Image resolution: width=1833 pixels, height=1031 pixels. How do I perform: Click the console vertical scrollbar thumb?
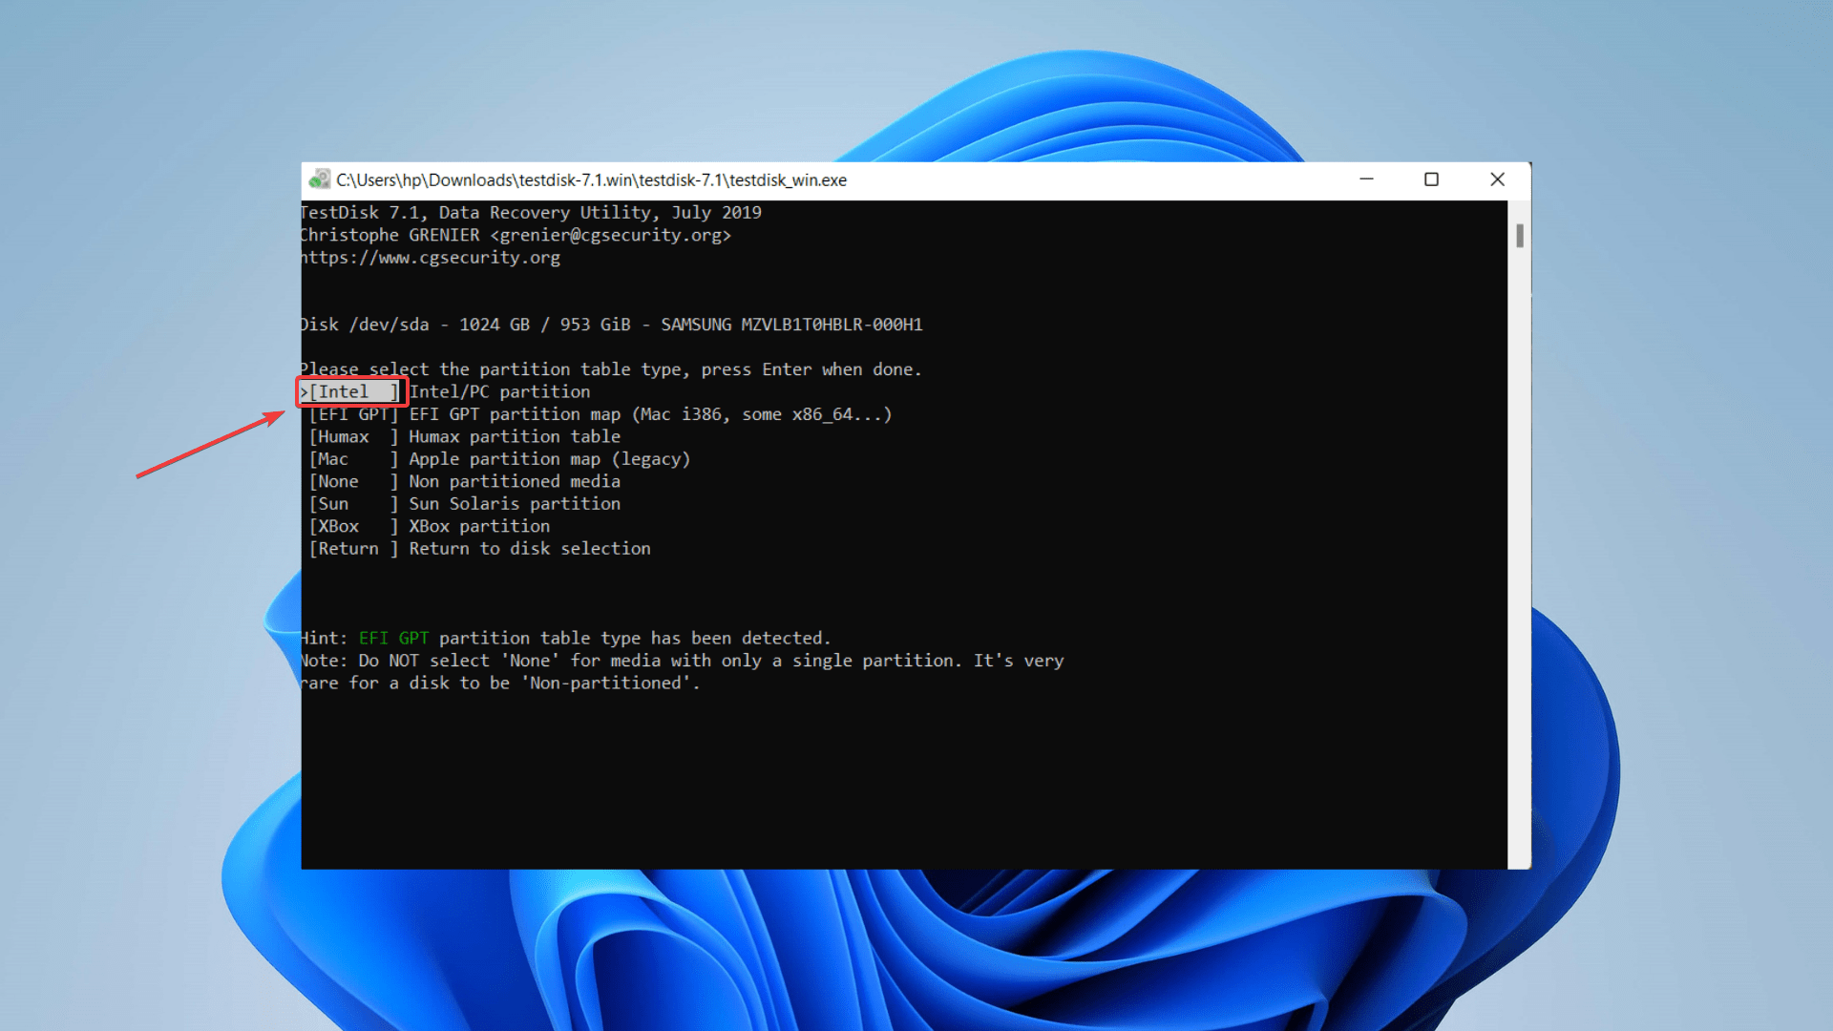tap(1519, 235)
